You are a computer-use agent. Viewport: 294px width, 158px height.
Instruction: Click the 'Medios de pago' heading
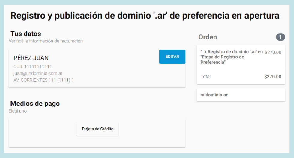point(35,104)
